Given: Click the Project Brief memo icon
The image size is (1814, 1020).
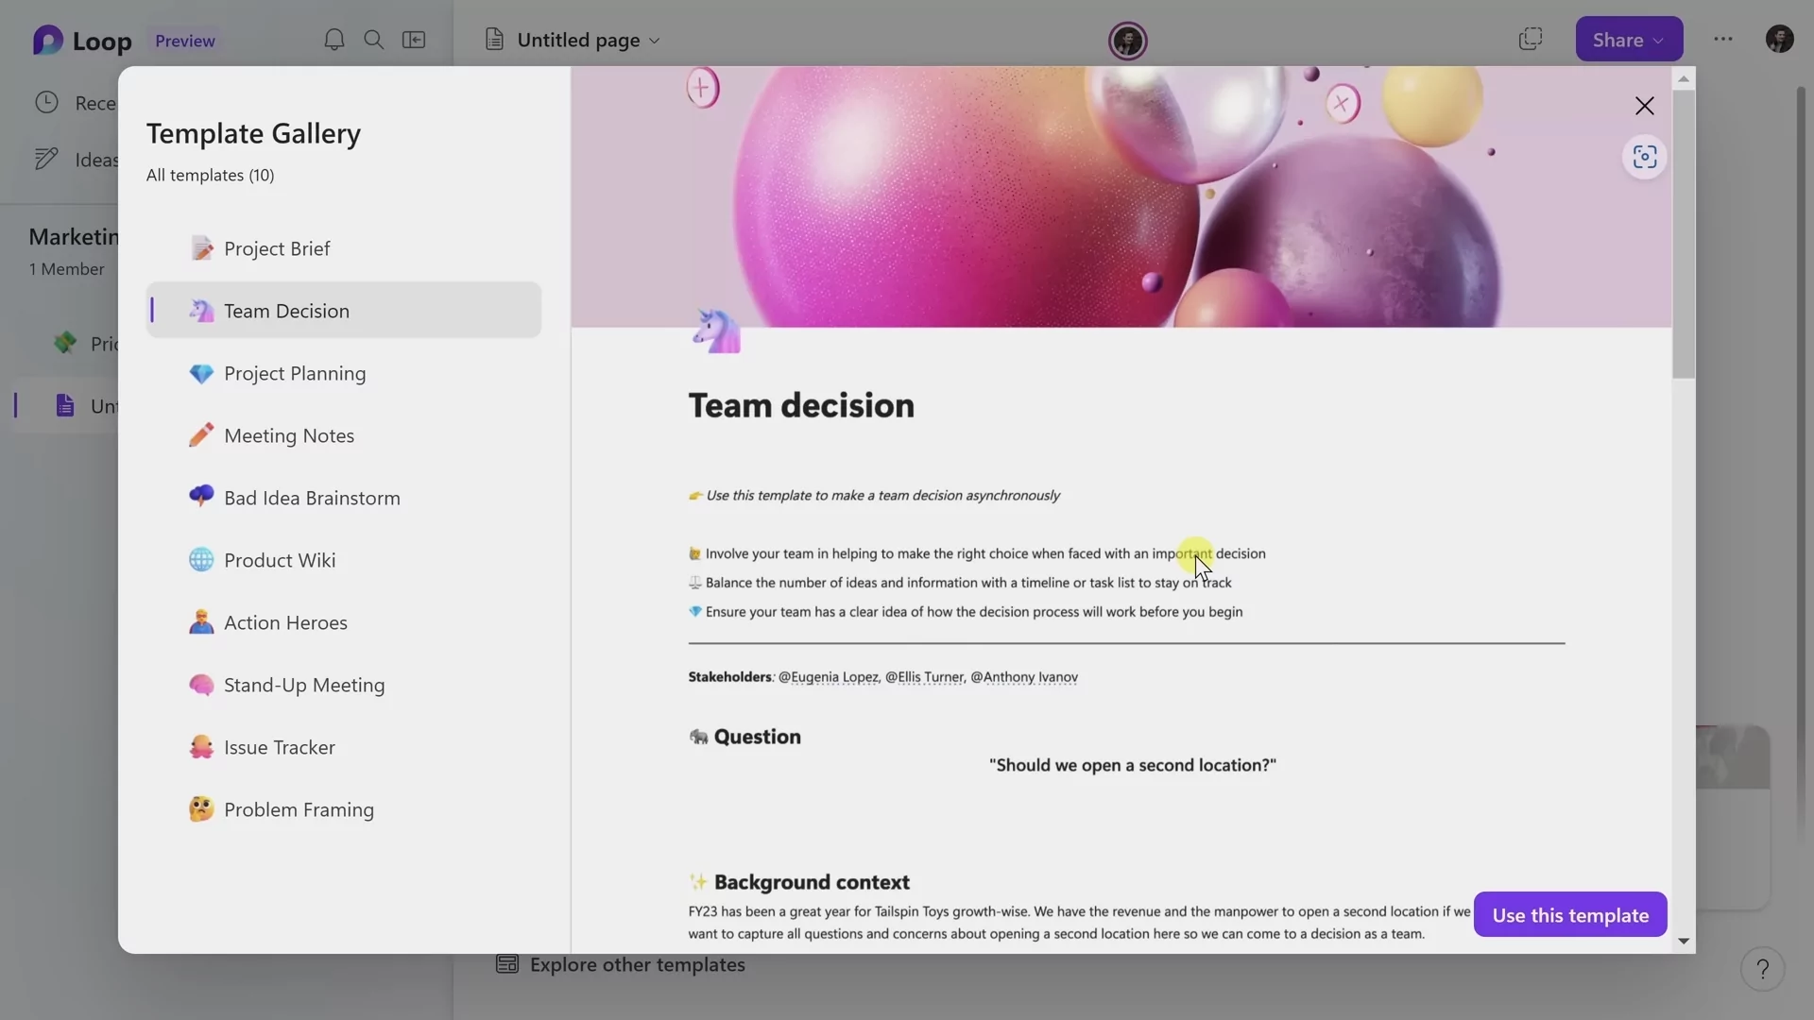Looking at the screenshot, I should (201, 248).
